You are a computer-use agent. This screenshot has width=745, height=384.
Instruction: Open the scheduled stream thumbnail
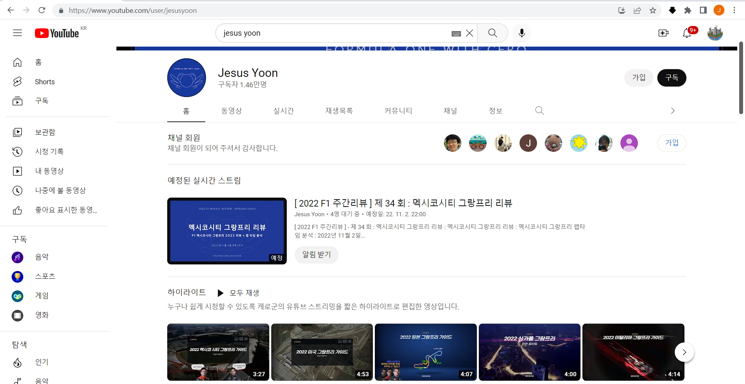tap(227, 231)
